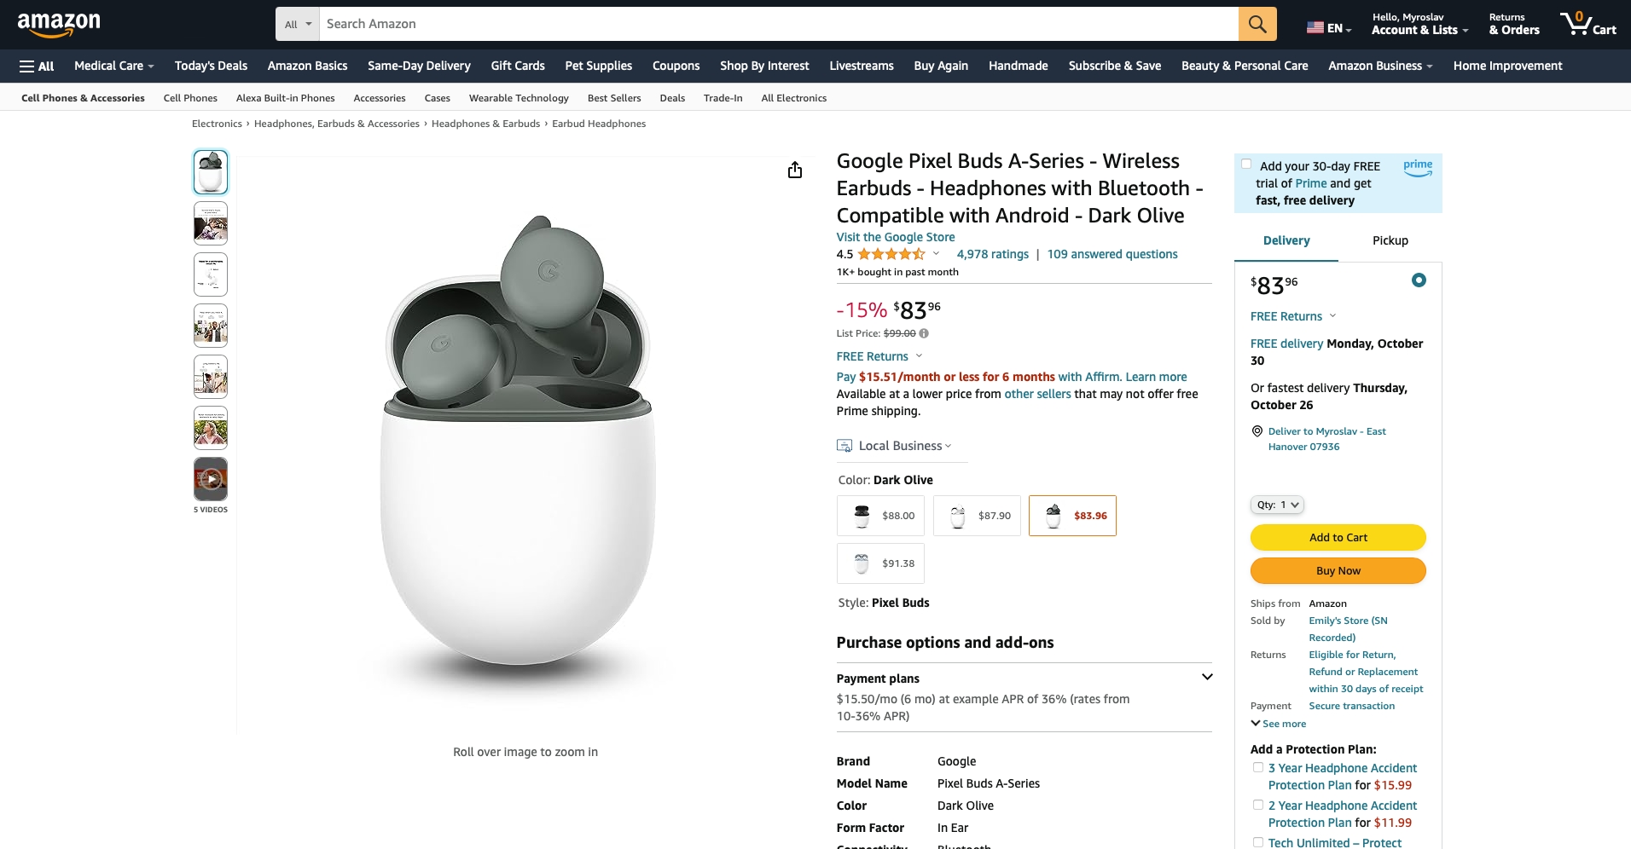This screenshot has width=1631, height=849.
Task: Select 3 Year Headphone Accident Protection Plan
Action: pyautogui.click(x=1257, y=767)
